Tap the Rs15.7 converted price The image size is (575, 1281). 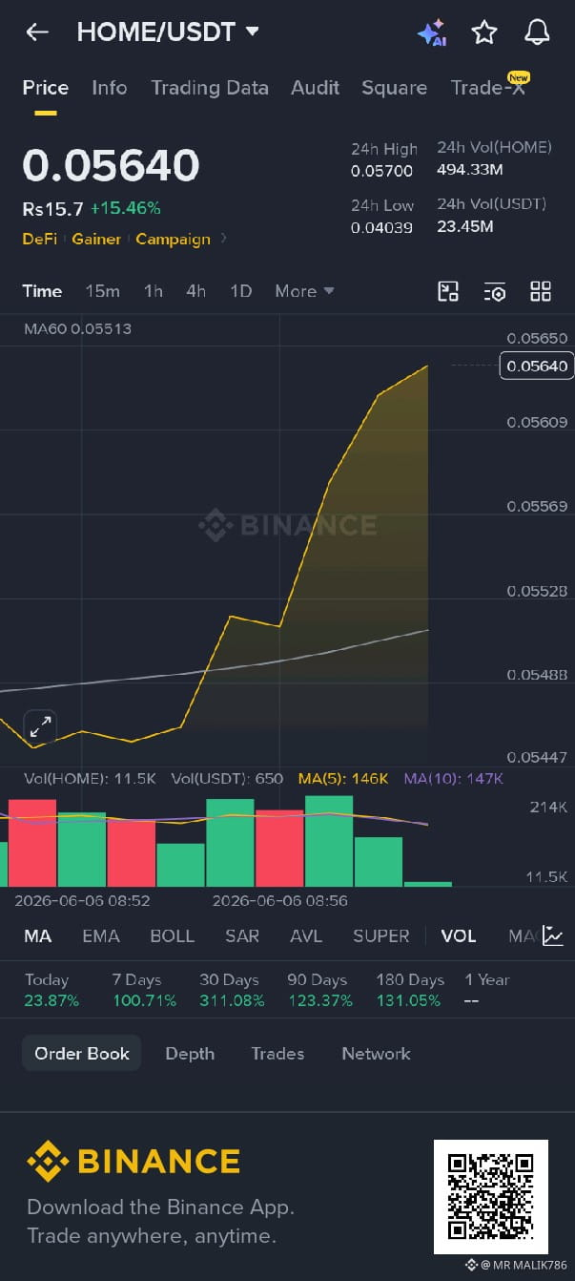52,208
